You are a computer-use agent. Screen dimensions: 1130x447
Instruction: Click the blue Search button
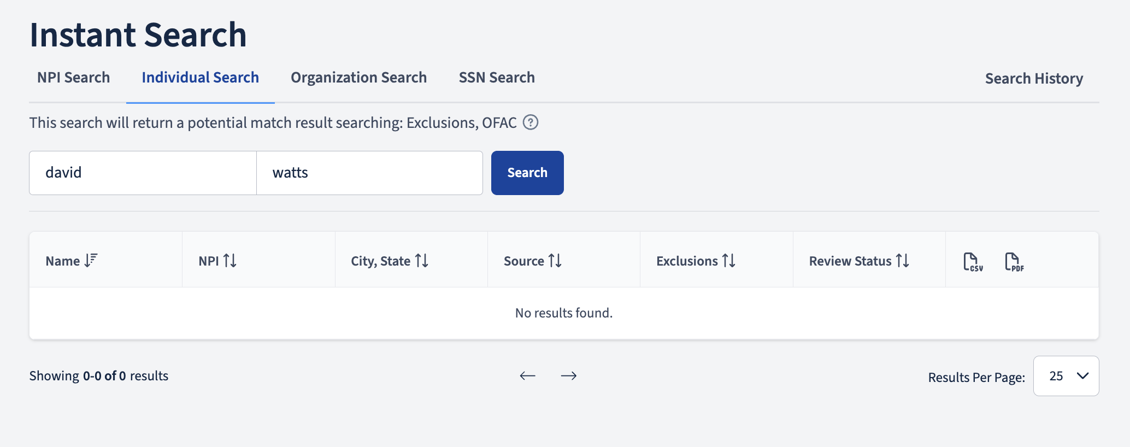point(527,173)
